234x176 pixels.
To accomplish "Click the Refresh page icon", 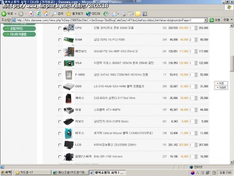I will click(x=38, y=14).
